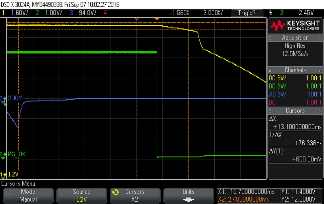Screen dimensions: 324x204
Task: Select channel 2 scale 1.00V/ in status bar
Action: pos(53,13)
